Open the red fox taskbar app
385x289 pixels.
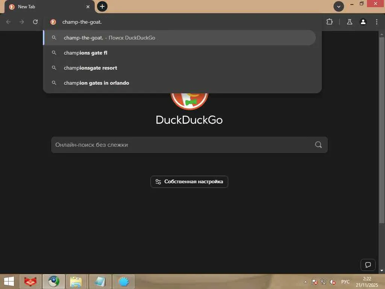click(30, 281)
